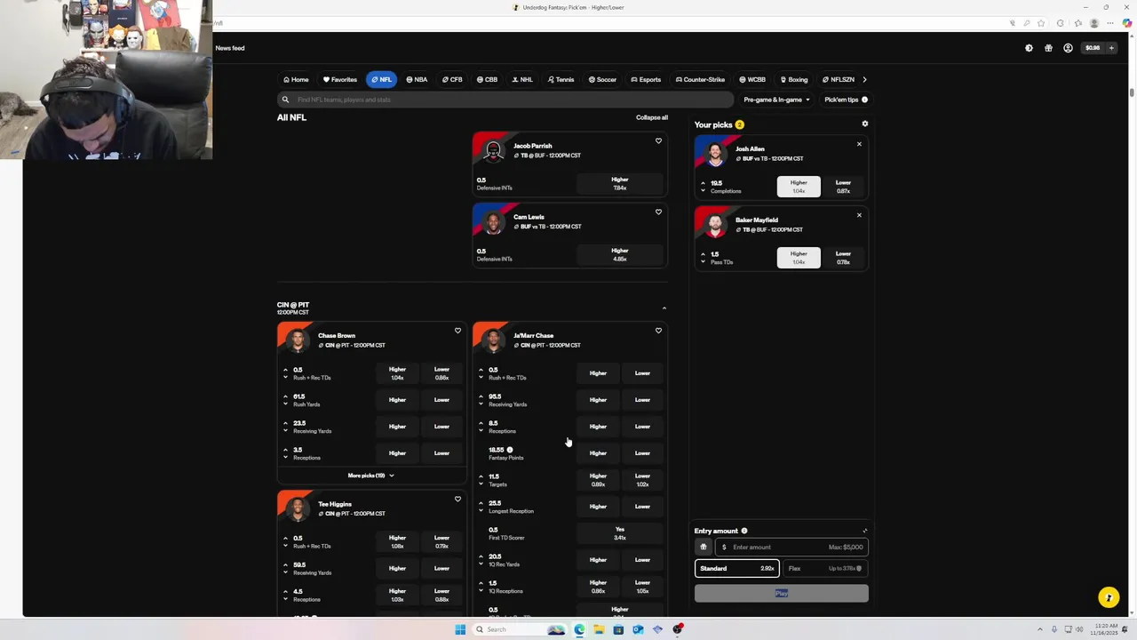Toggle the dark/light theme icon
The image size is (1137, 640).
pyautogui.click(x=1029, y=48)
